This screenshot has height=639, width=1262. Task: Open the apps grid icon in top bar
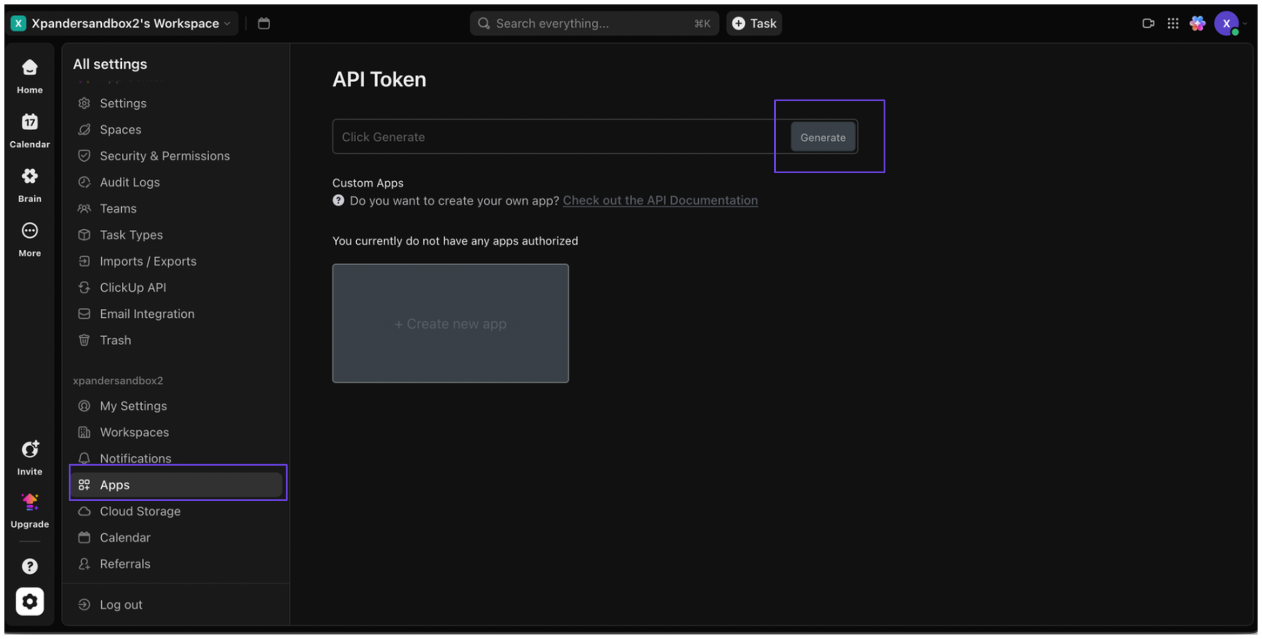(x=1172, y=23)
